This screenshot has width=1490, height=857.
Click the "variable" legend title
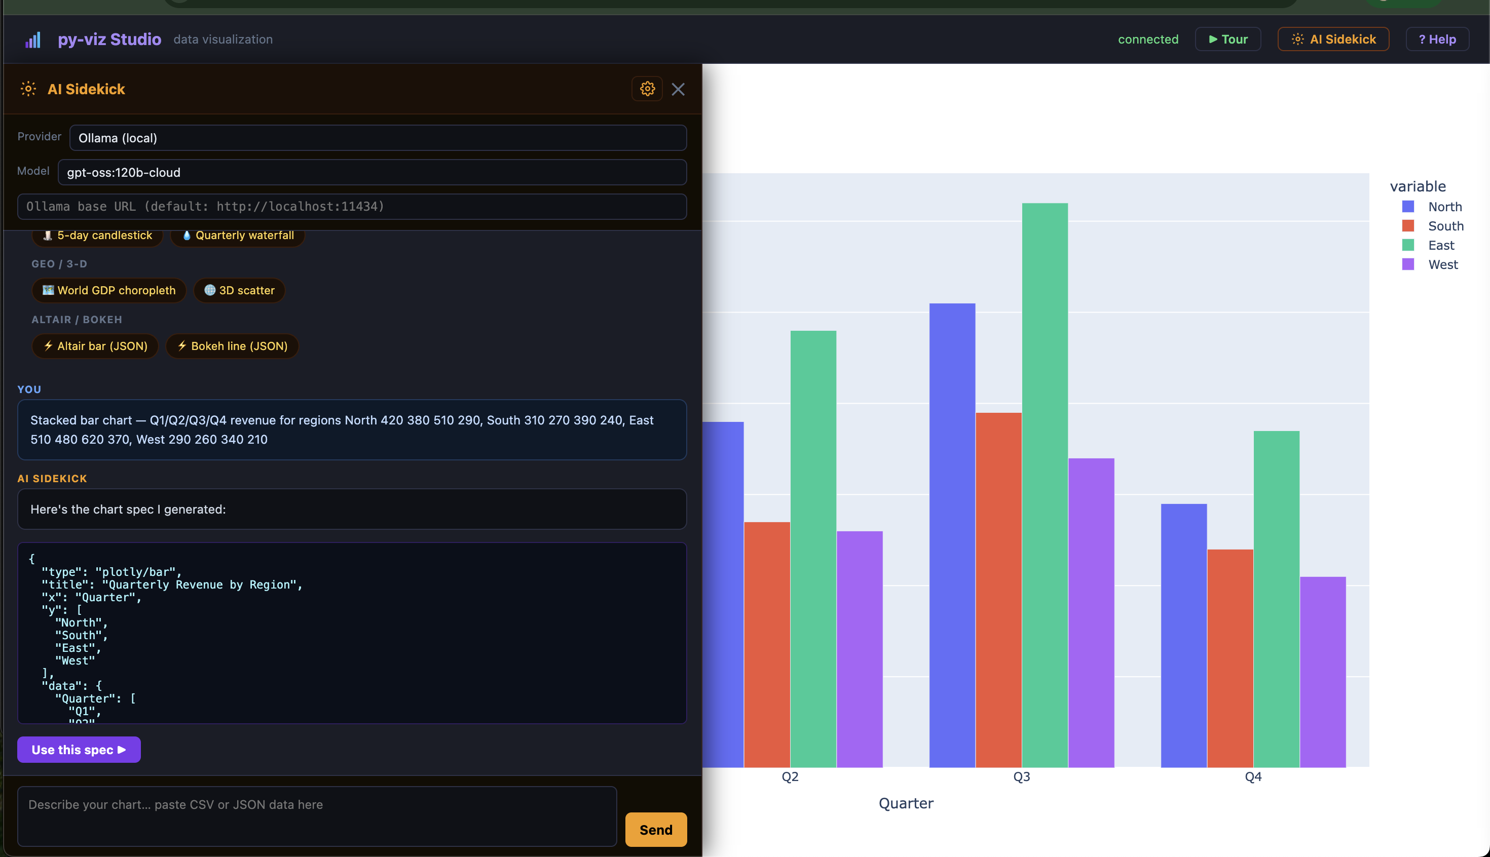(x=1418, y=186)
